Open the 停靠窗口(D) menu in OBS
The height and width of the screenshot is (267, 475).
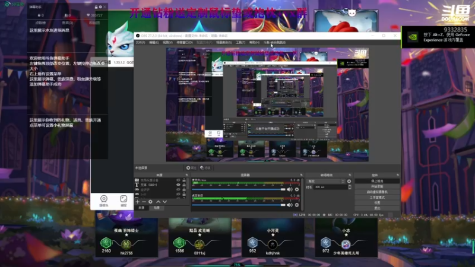[185, 42]
